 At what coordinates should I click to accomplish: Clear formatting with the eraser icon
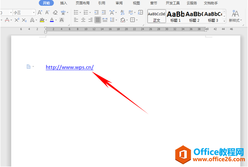click(x=55, y=13)
